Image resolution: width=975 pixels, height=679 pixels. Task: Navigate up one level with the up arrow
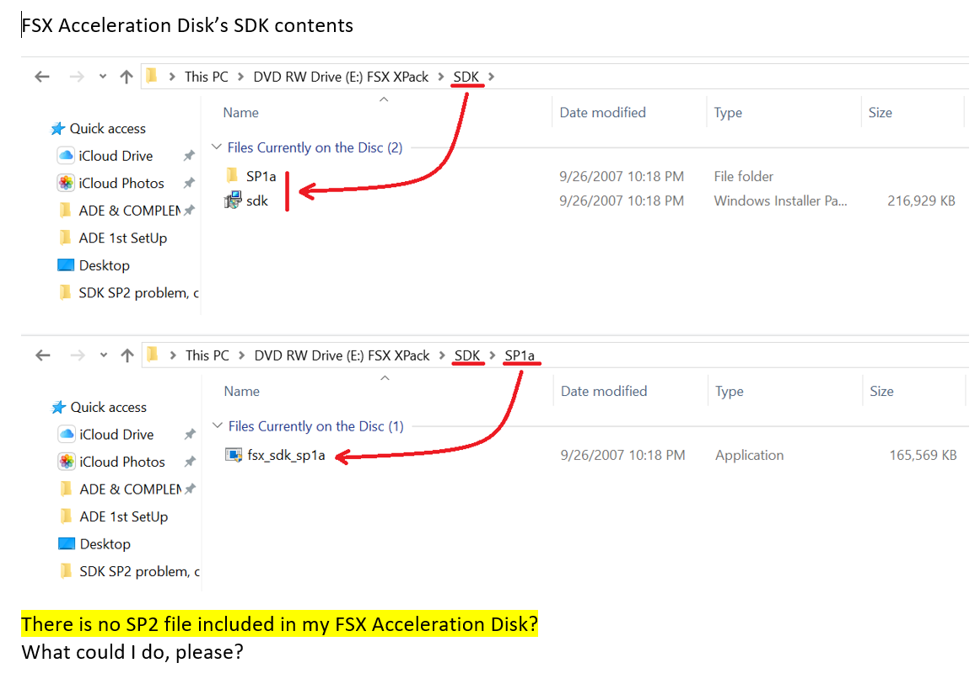[127, 76]
